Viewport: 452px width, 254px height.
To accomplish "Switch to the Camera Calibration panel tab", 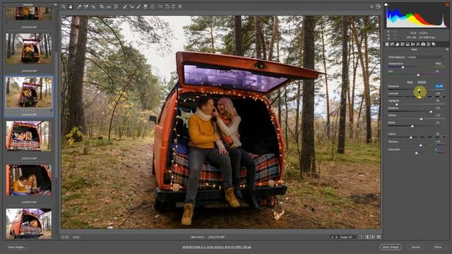I will coord(423,44).
